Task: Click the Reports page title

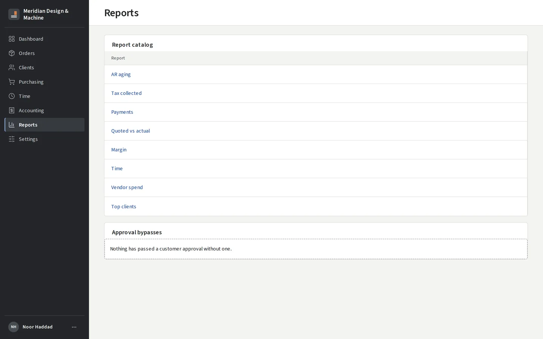Action: pos(121,13)
